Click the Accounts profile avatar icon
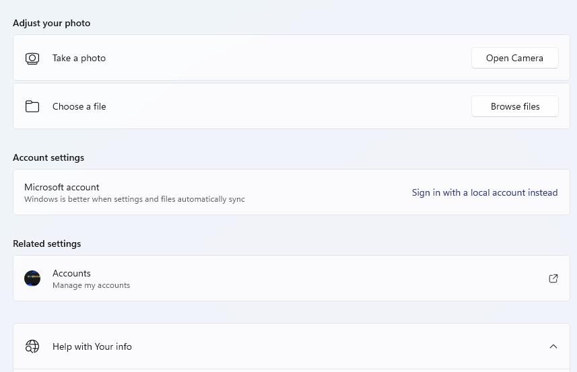The image size is (577, 372). pyautogui.click(x=32, y=278)
